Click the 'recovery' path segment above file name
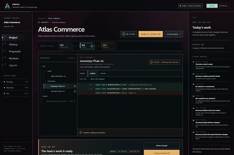234x155 pixels. (x=89, y=57)
